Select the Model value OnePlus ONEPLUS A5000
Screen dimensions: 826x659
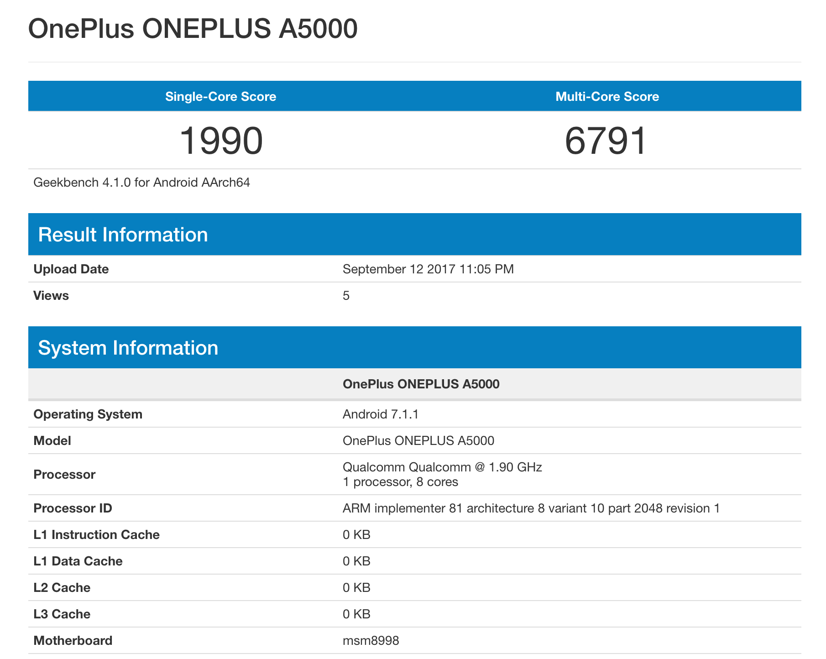pos(418,441)
